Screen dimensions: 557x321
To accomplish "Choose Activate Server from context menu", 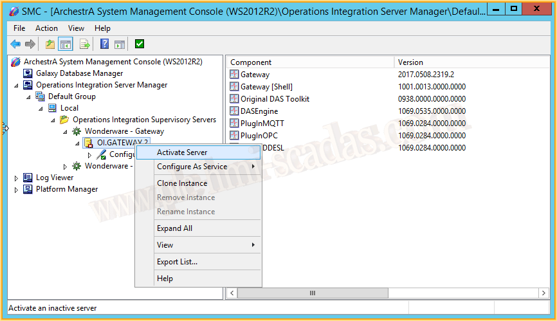I will tap(182, 152).
